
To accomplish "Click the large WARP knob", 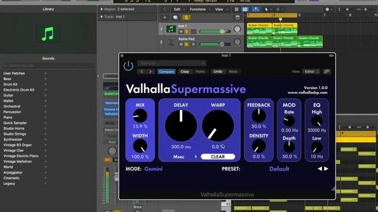I will 218,125.
